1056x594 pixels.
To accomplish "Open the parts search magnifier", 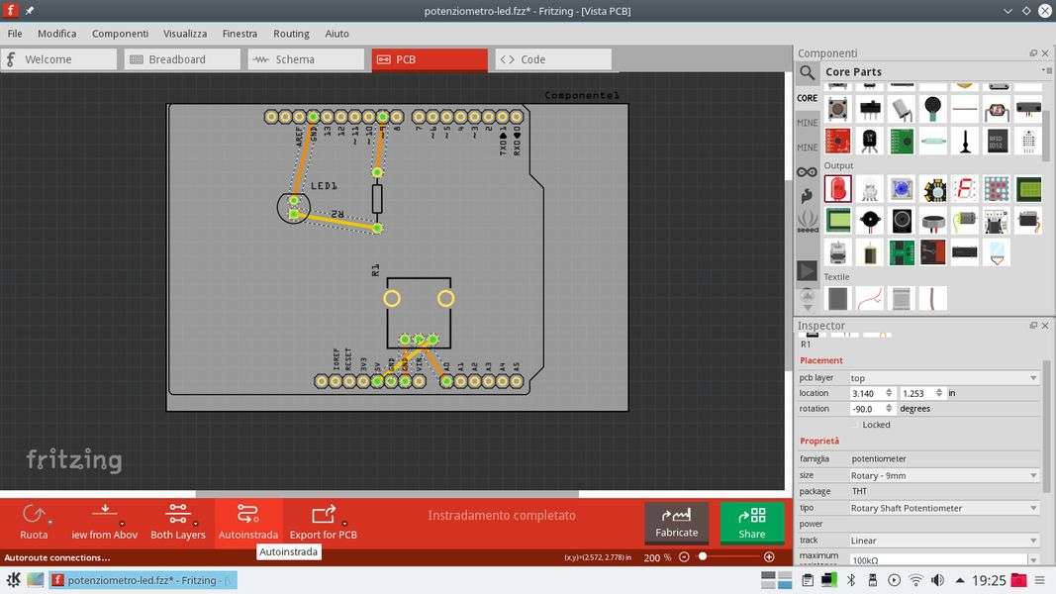I will click(x=808, y=72).
